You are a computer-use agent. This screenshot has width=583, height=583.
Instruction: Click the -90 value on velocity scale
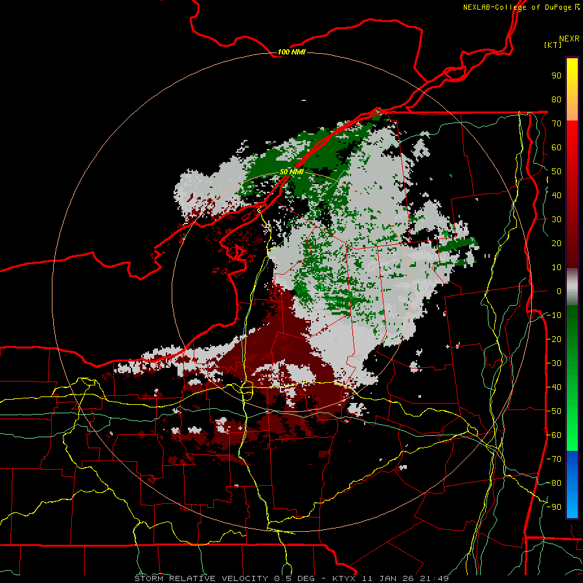(554, 507)
